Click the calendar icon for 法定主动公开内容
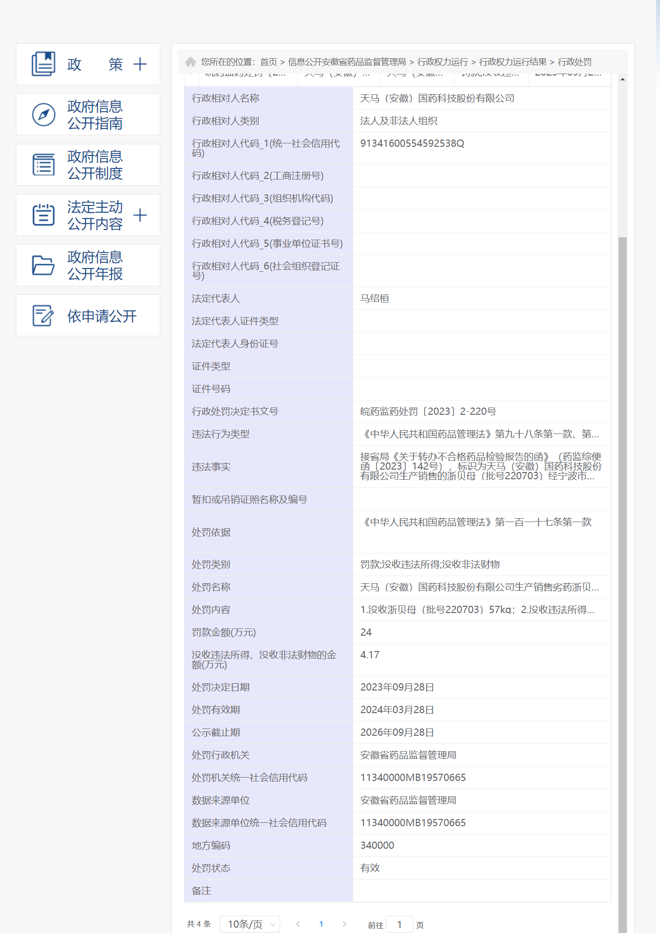This screenshot has height=933, width=660. 43,215
